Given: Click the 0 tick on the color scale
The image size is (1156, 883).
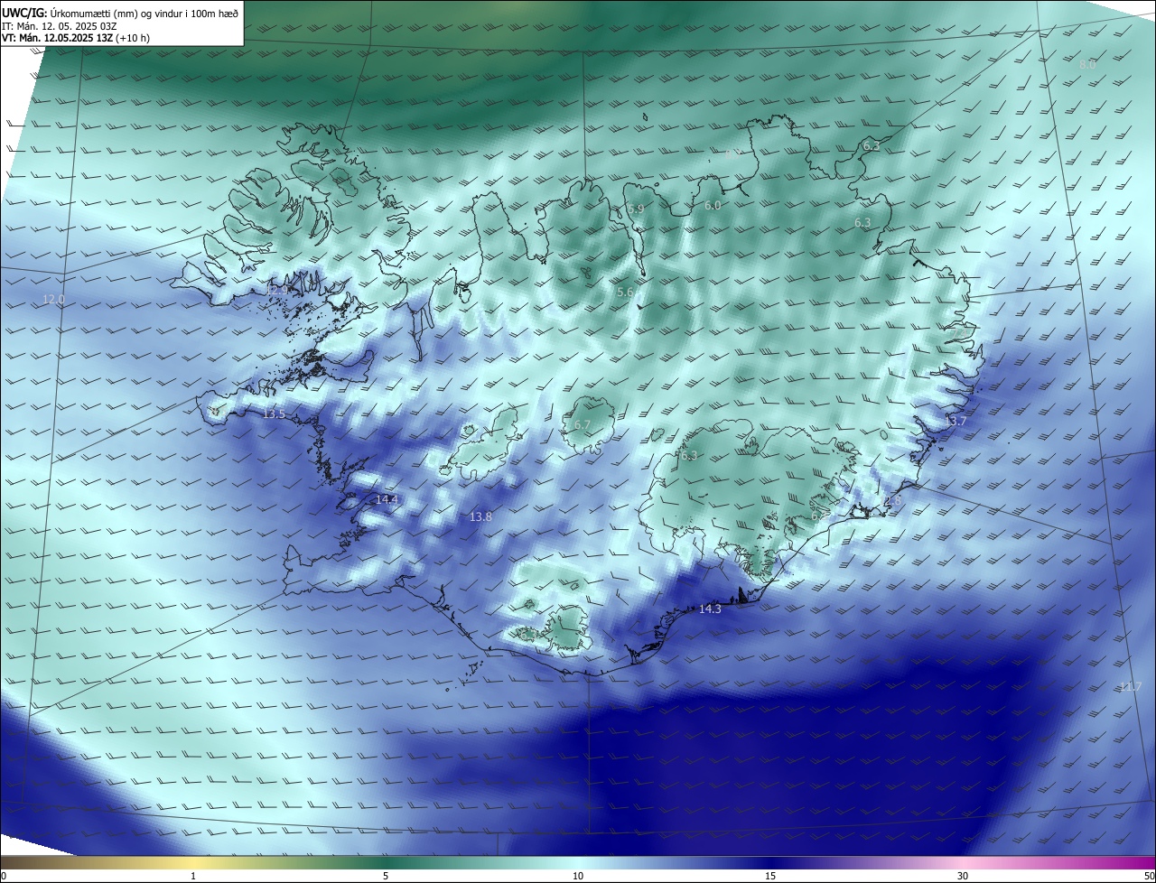Looking at the screenshot, I should click(x=4, y=876).
